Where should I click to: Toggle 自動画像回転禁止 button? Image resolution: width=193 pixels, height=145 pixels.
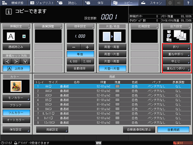coord(139,130)
